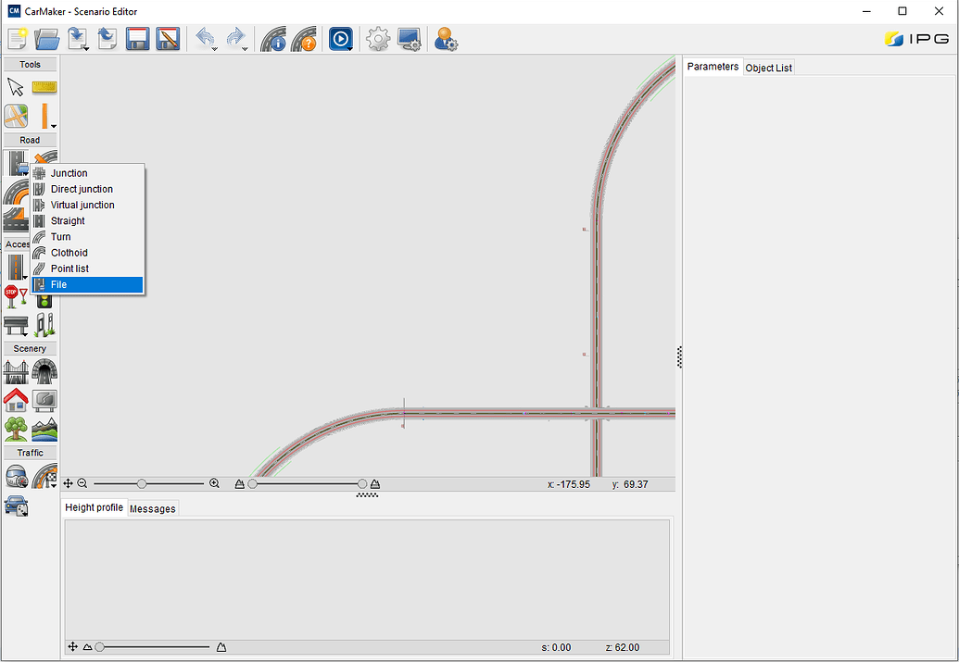Click the zoom in magnifier button
The height and width of the screenshot is (662, 959).
coord(215,483)
